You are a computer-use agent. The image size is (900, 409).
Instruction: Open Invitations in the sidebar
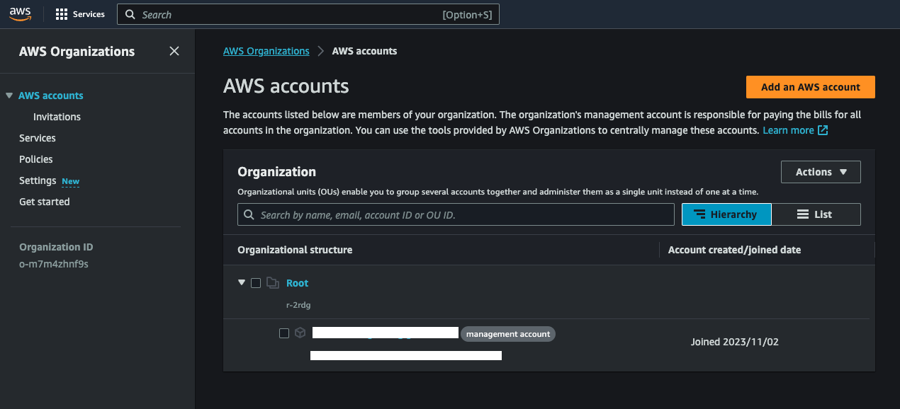(57, 117)
